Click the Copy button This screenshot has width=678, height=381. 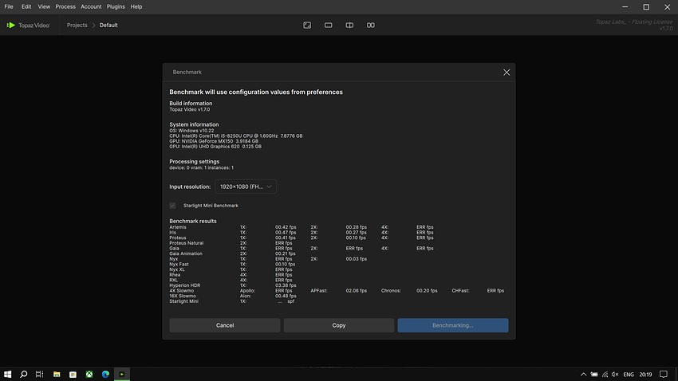click(x=339, y=325)
